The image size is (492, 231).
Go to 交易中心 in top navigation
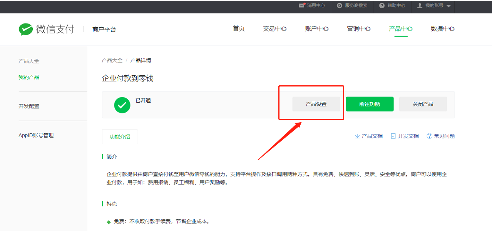coord(274,29)
